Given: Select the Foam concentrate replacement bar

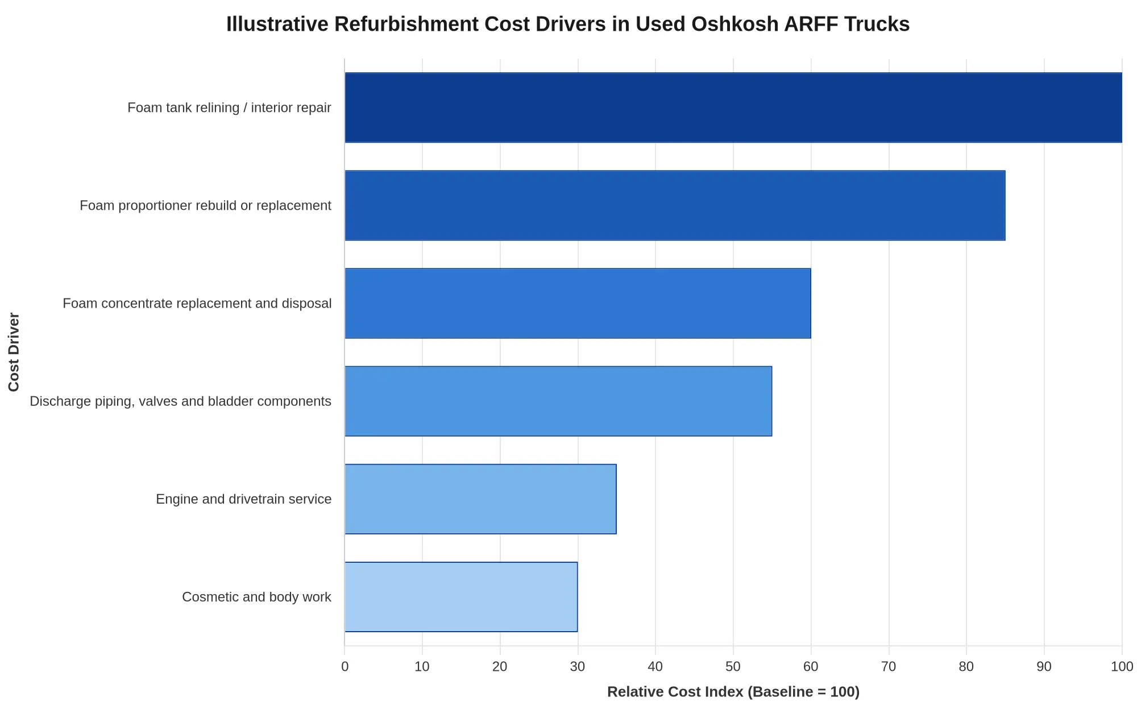Looking at the screenshot, I should 578,303.
